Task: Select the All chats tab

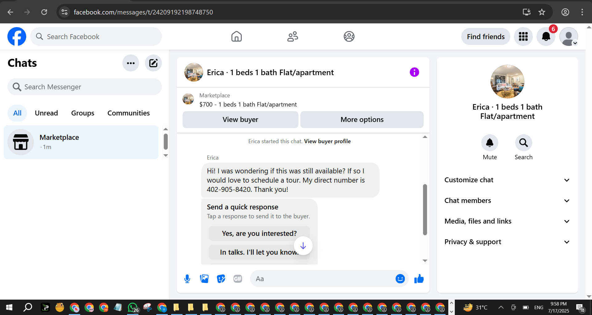Action: [x=17, y=113]
